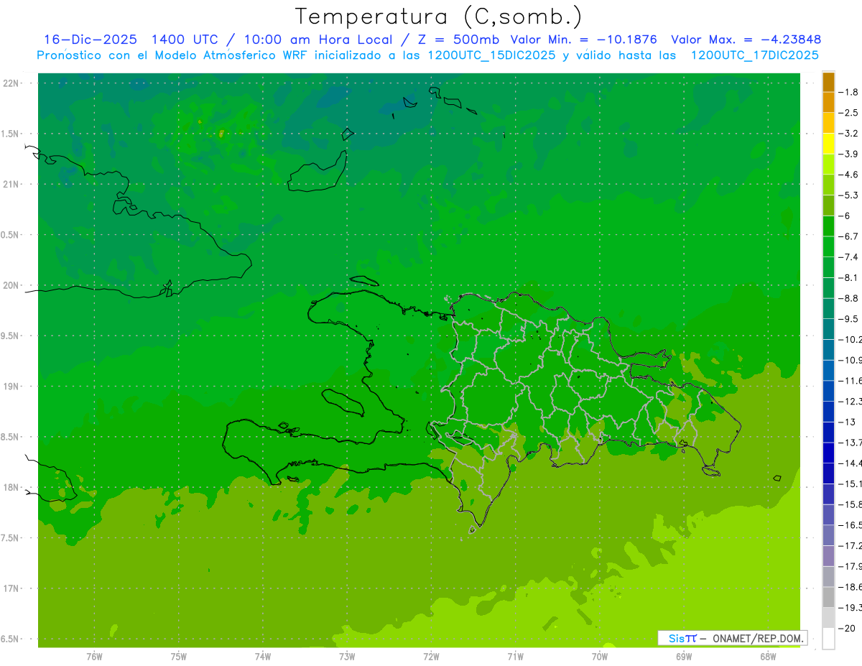This screenshot has width=862, height=666.
Task: Click the lime swatch between -4.6 and -5.3
Action: coord(828,185)
